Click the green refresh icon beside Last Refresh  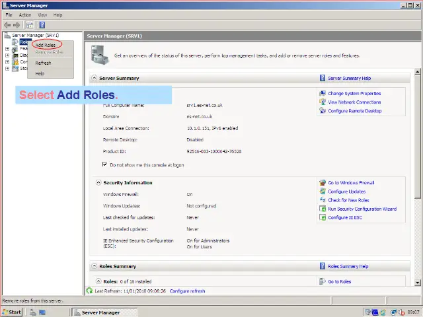(89, 291)
